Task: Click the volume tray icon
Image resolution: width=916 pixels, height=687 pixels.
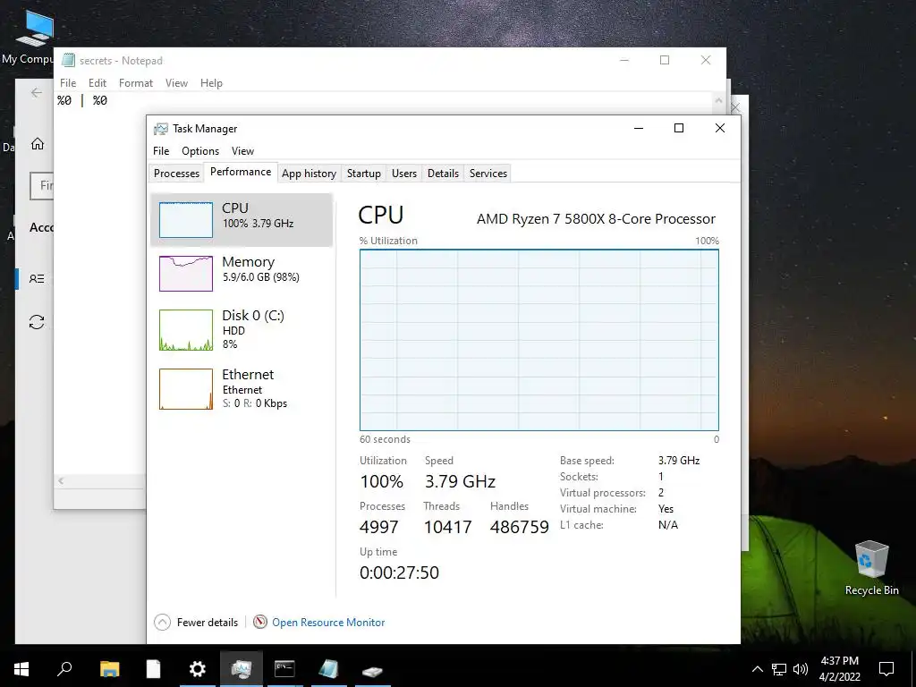Action: (801, 669)
